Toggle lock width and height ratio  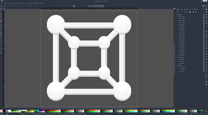click(74, 6)
